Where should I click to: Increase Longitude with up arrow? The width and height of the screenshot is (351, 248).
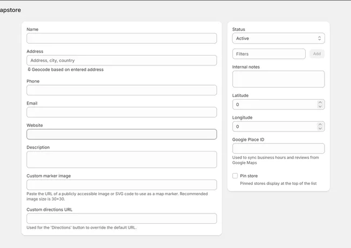click(x=320, y=125)
